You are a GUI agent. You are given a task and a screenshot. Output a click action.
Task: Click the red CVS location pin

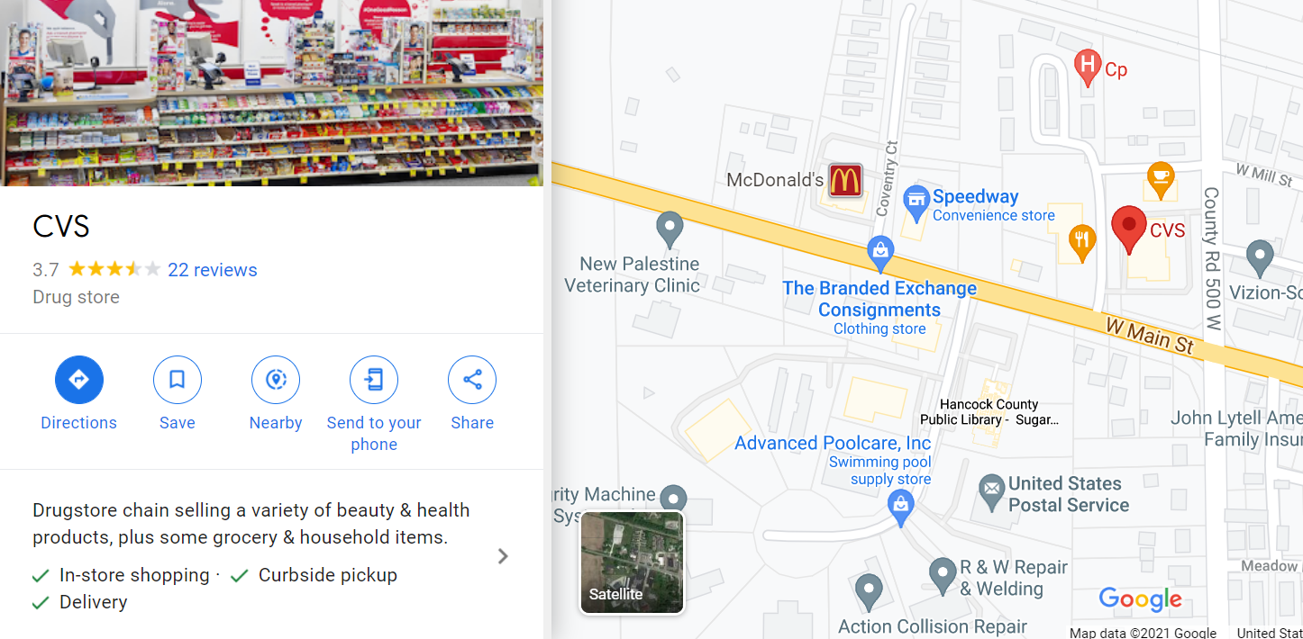1128,229
